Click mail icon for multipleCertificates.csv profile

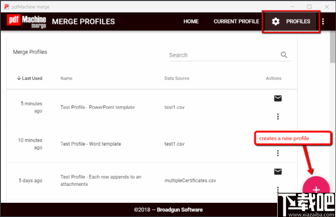click(278, 172)
